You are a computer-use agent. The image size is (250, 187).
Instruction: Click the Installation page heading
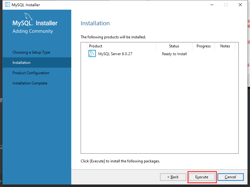pyautogui.click(x=95, y=23)
